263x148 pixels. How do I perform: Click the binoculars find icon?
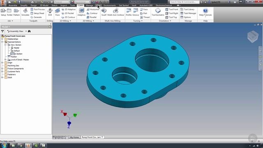(x=29, y=31)
